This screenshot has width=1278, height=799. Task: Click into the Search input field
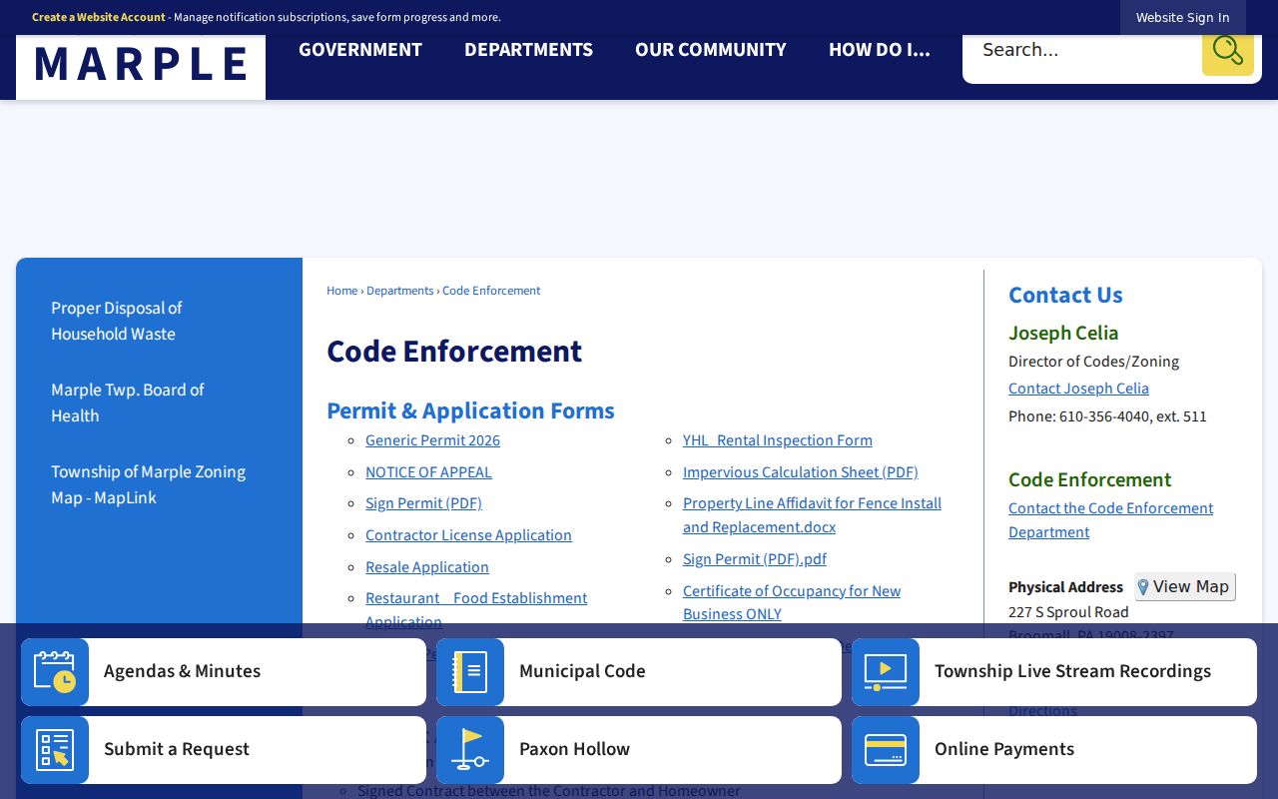click(x=1082, y=50)
